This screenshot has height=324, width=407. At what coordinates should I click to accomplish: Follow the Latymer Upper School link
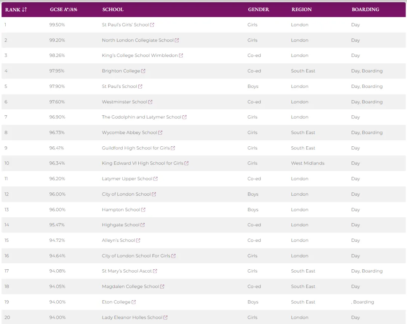click(127, 179)
